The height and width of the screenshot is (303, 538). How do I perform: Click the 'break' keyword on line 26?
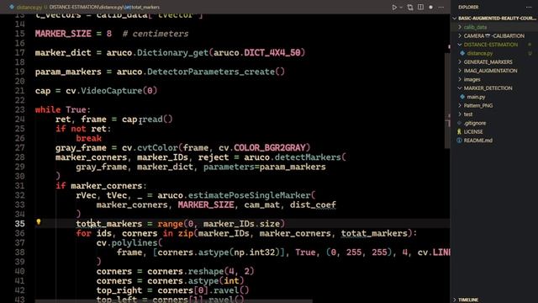click(88, 138)
